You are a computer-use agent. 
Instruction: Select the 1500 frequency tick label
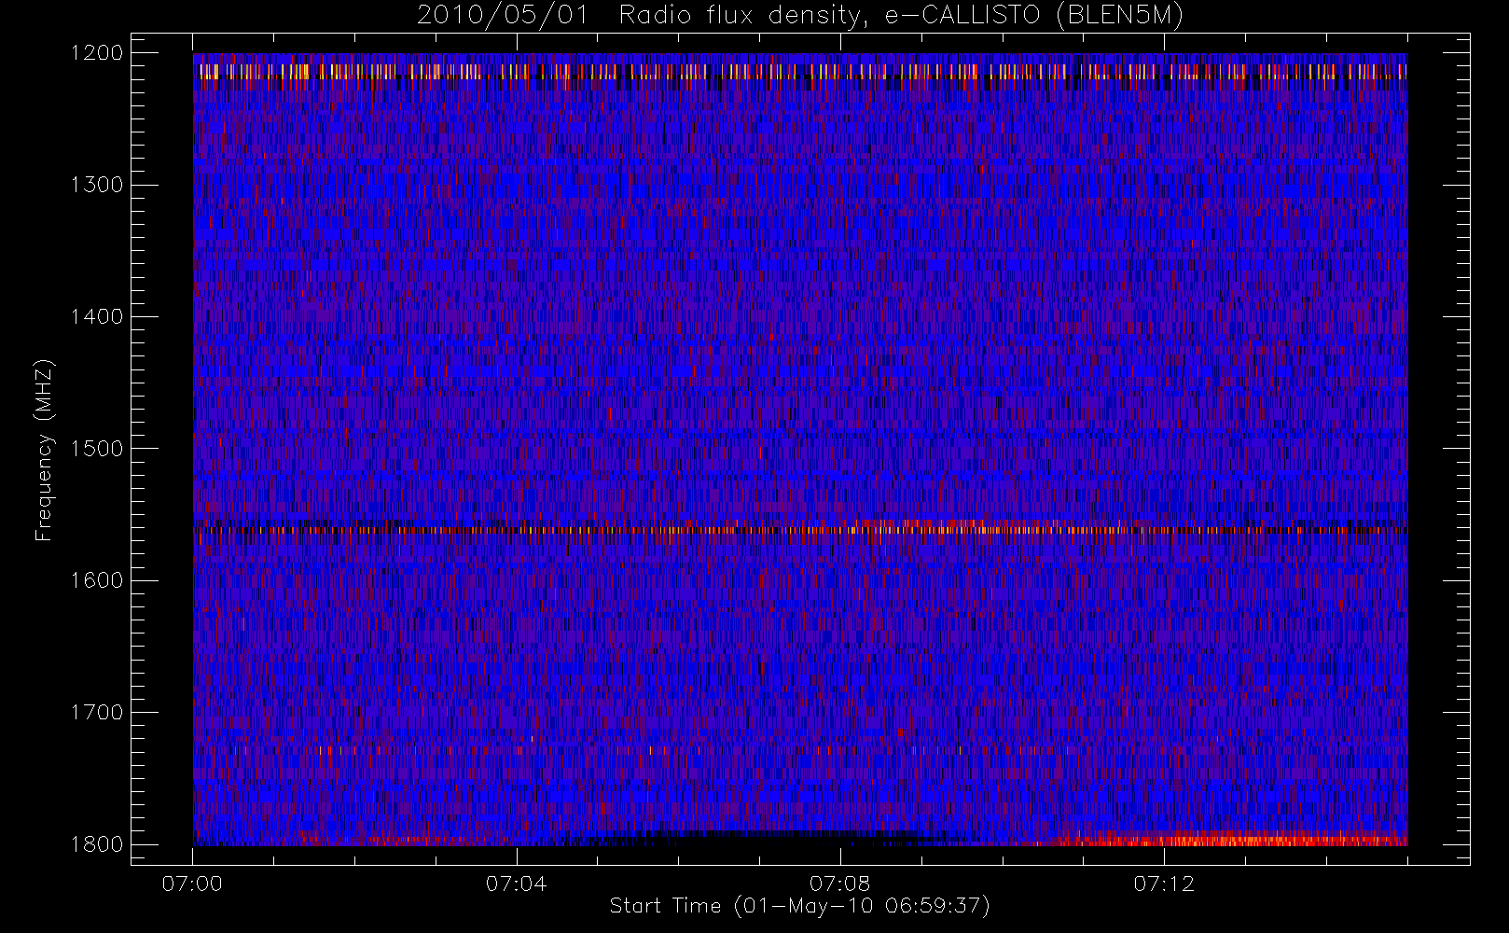tap(97, 449)
